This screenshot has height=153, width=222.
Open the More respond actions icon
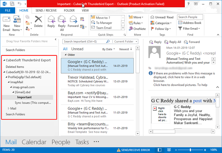[x=83, y=27]
